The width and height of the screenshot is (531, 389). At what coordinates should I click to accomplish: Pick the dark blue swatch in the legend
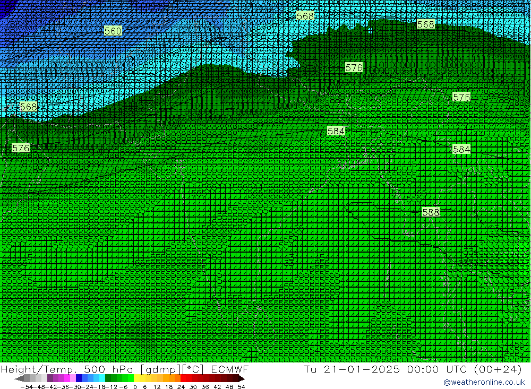click(x=79, y=378)
